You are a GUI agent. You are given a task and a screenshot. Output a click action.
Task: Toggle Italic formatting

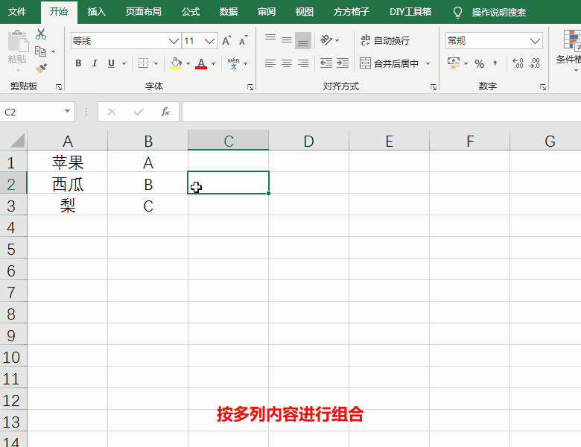[95, 63]
